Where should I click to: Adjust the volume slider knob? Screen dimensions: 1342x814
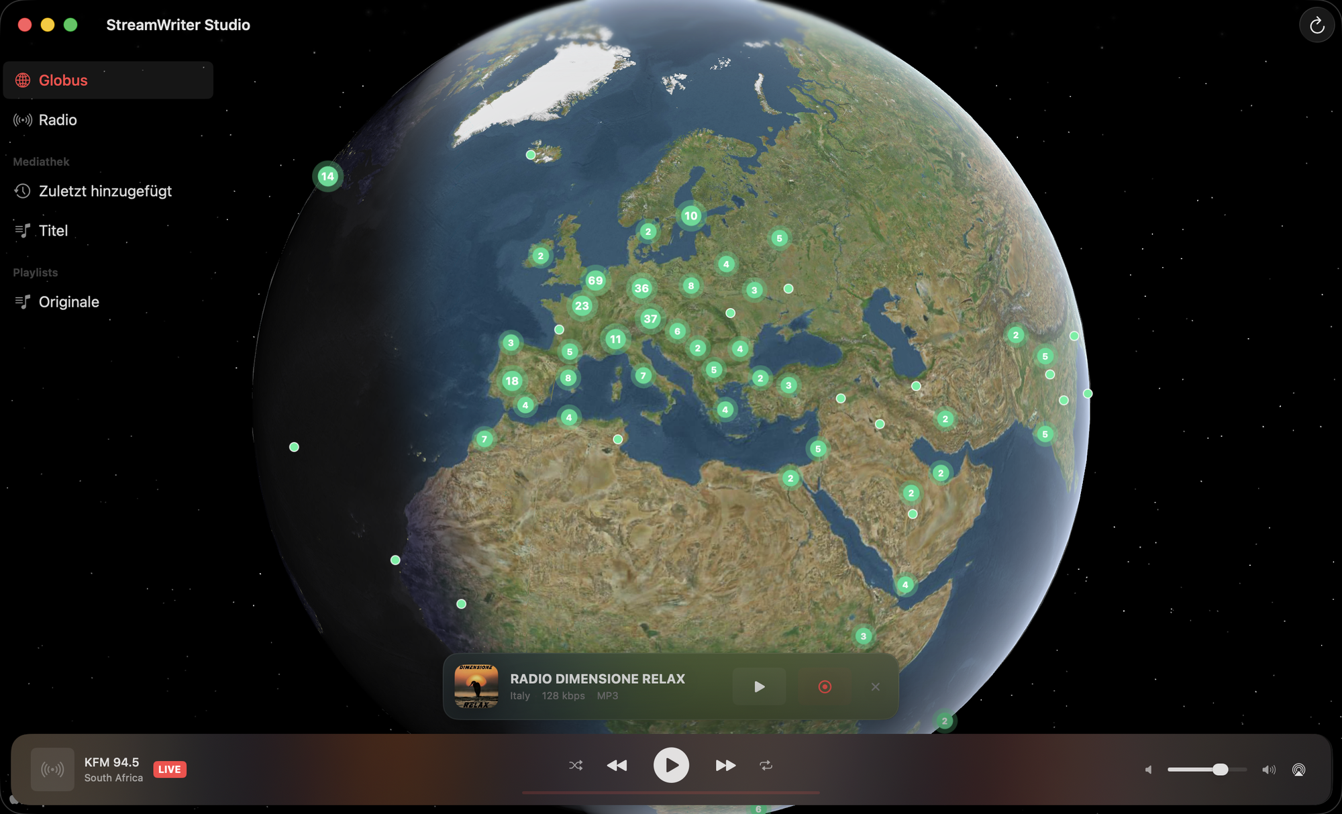pyautogui.click(x=1220, y=770)
